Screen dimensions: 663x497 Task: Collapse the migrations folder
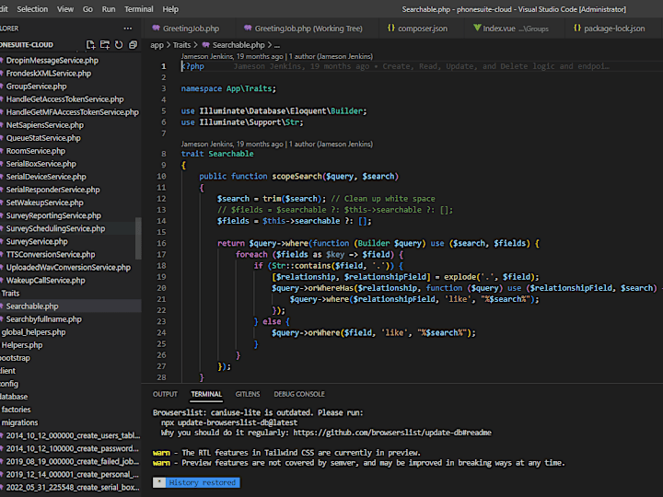(19, 422)
